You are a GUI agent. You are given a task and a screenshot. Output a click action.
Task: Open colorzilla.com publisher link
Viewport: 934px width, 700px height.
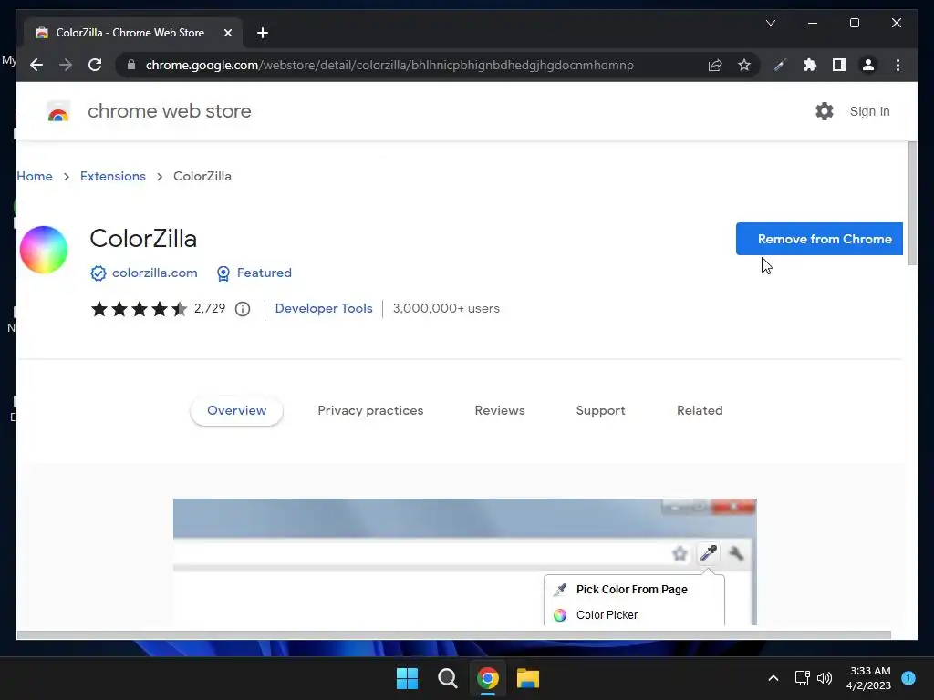tap(154, 273)
